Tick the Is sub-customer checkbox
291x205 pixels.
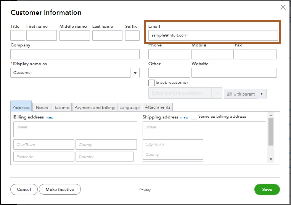tap(152, 83)
